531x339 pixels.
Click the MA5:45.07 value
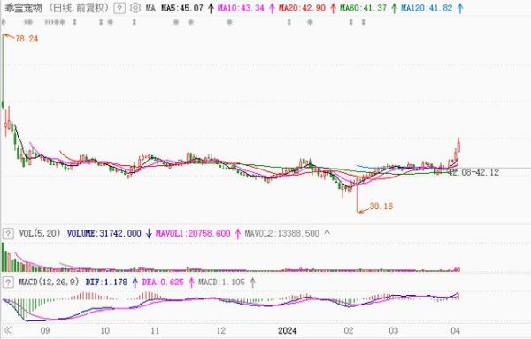click(181, 8)
